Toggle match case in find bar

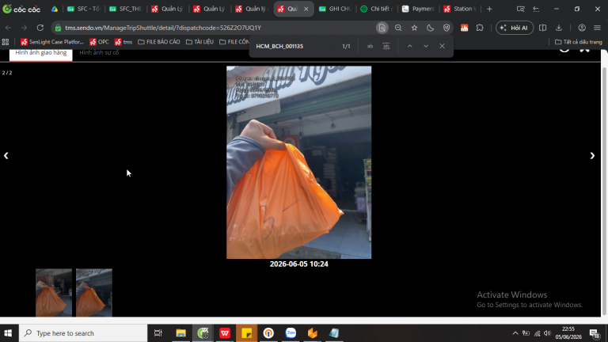click(x=370, y=46)
